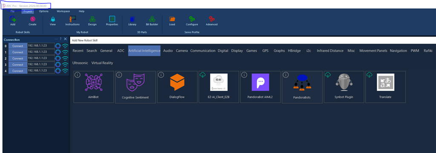Select the EZ-AI_Client_EZB skill tile
The height and width of the screenshot is (153, 436).
point(219,87)
